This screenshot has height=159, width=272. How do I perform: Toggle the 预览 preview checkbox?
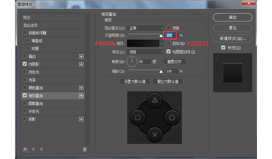[x=223, y=48]
